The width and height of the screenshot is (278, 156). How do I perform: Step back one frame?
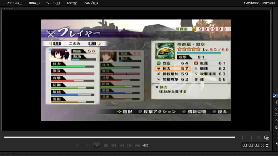tap(122, 146)
